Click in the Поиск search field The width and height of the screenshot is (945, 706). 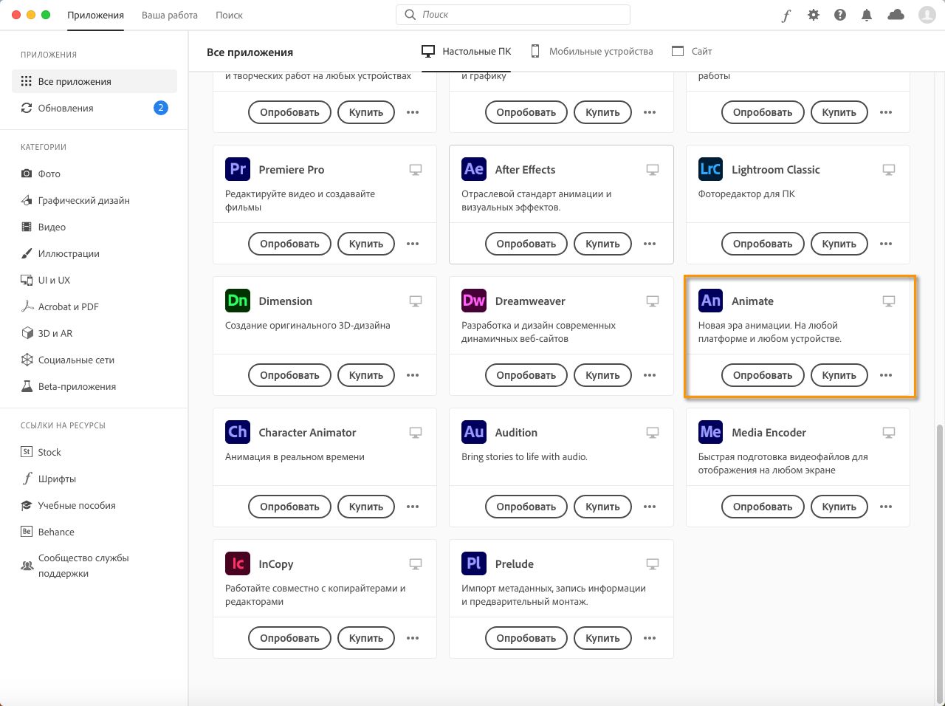(513, 15)
